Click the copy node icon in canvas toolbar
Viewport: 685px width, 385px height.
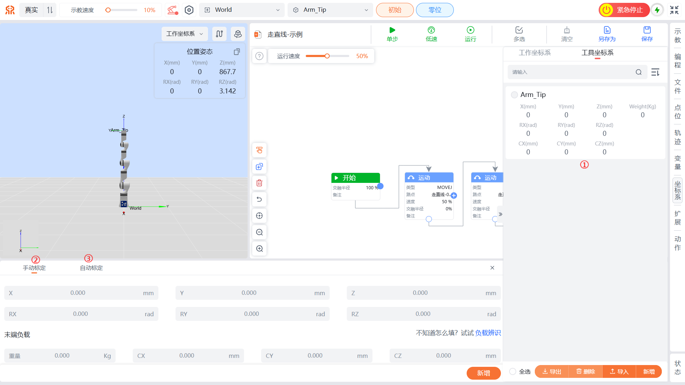pos(259,167)
